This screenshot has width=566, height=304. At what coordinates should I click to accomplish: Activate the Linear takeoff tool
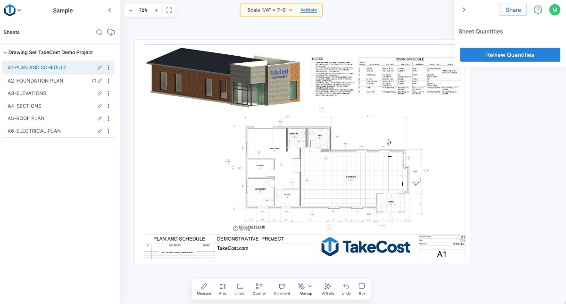[240, 288]
